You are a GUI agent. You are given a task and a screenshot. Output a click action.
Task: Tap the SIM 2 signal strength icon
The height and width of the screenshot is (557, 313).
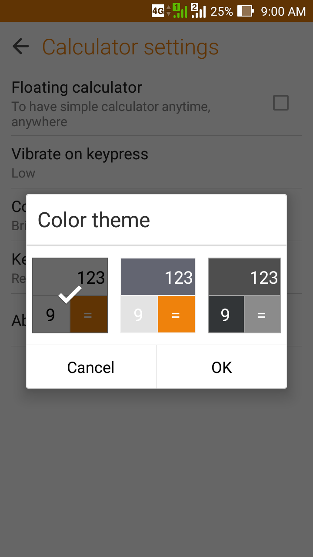[x=198, y=10]
